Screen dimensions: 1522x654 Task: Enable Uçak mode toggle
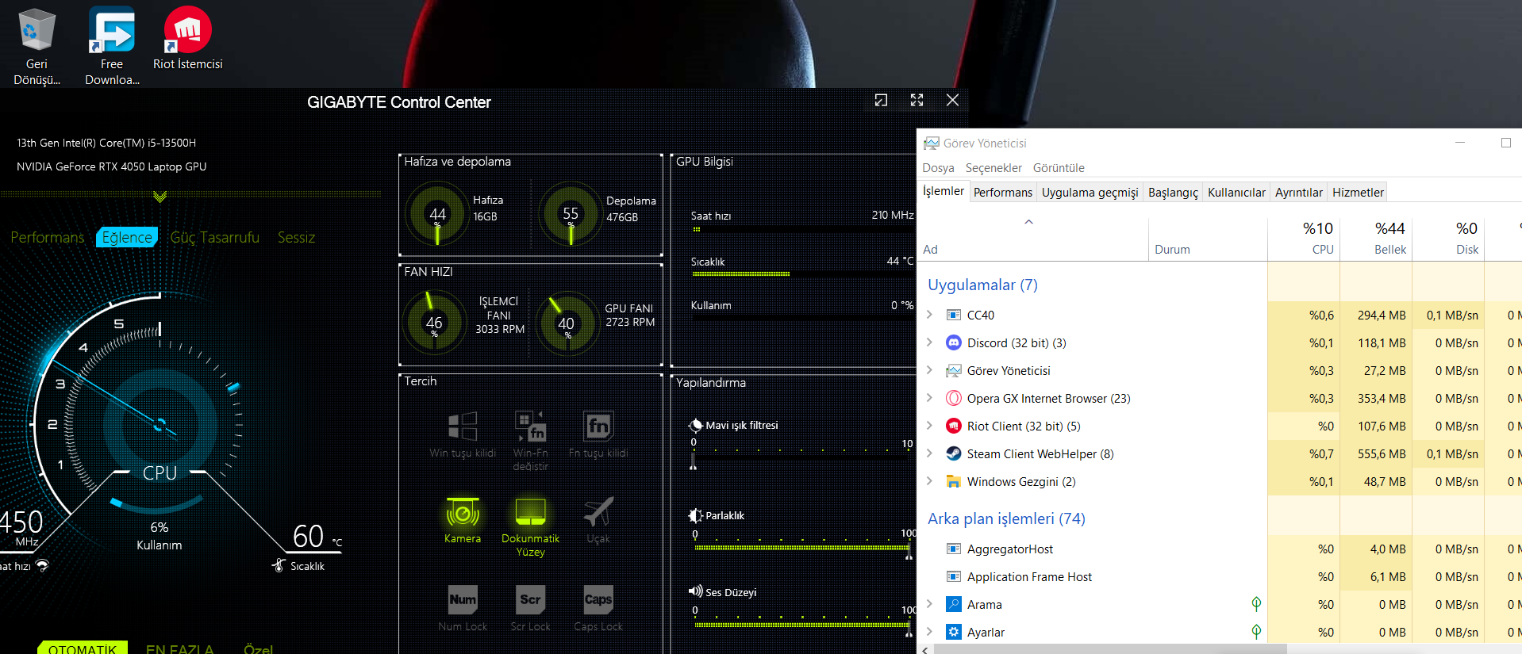pos(598,520)
